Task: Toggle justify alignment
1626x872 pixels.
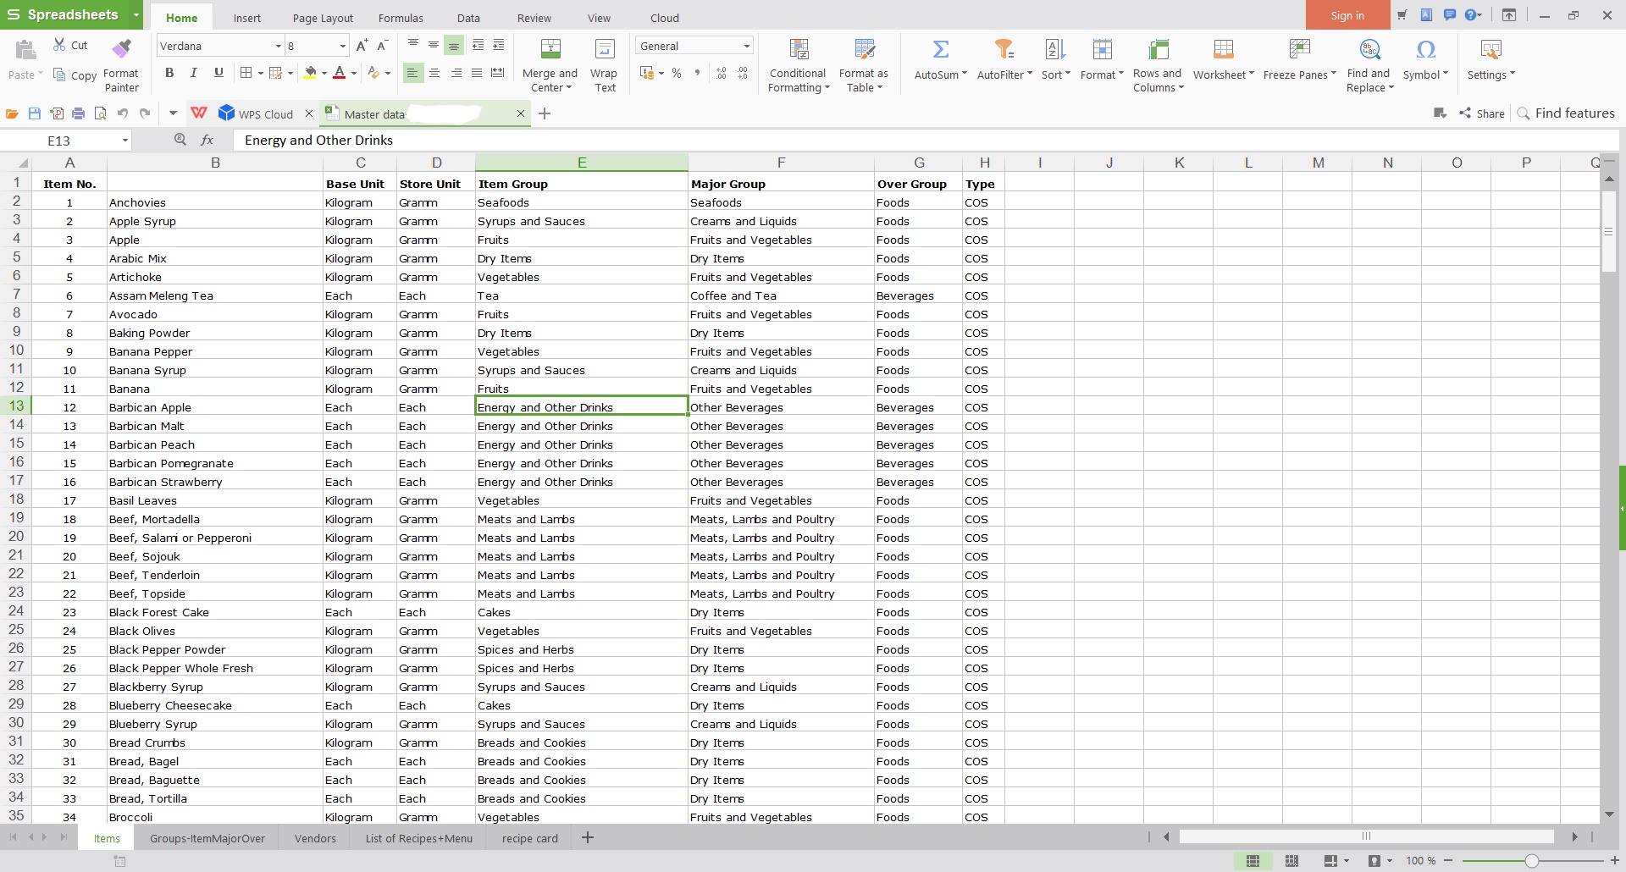Action: click(477, 74)
